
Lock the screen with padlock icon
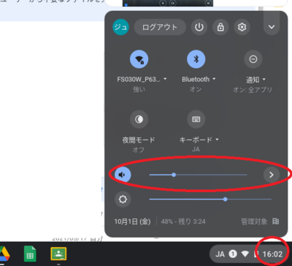pyautogui.click(x=220, y=27)
